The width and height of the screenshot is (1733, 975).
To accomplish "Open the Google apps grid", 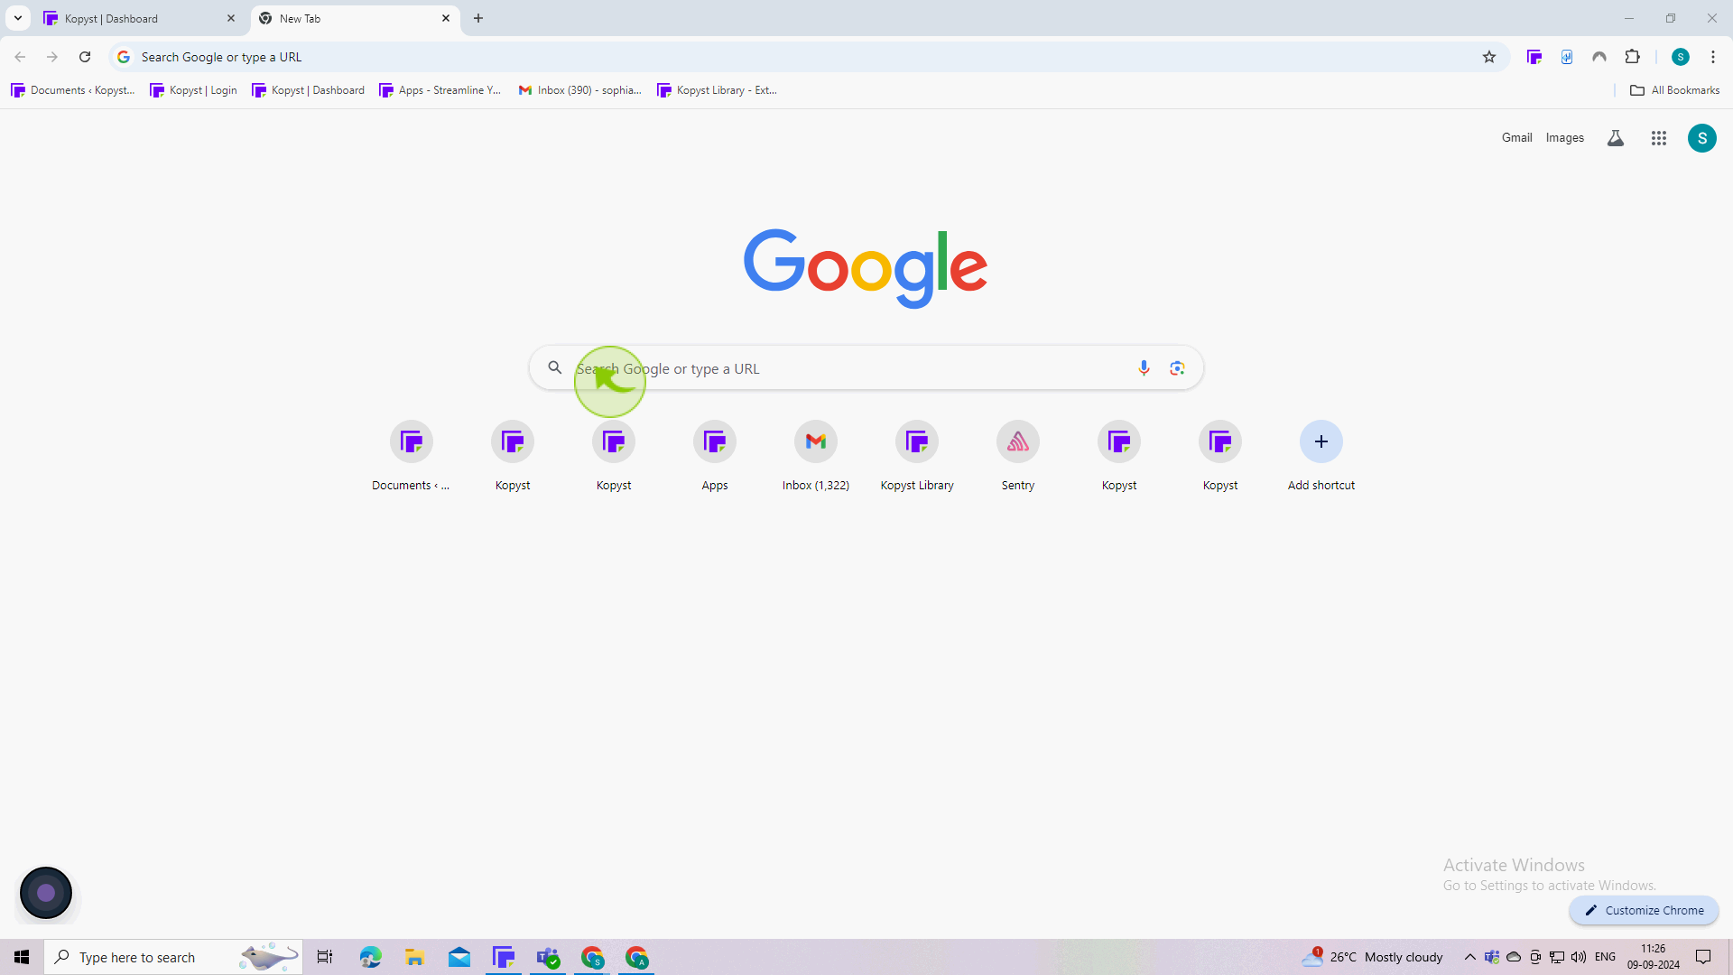I will pyautogui.click(x=1659, y=138).
